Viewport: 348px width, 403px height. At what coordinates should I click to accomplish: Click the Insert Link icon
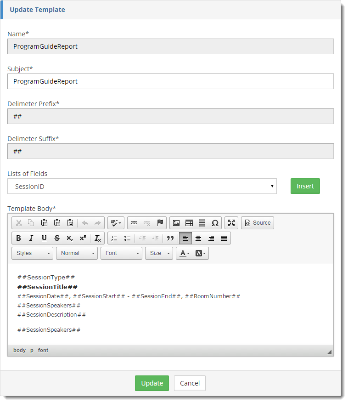134,223
